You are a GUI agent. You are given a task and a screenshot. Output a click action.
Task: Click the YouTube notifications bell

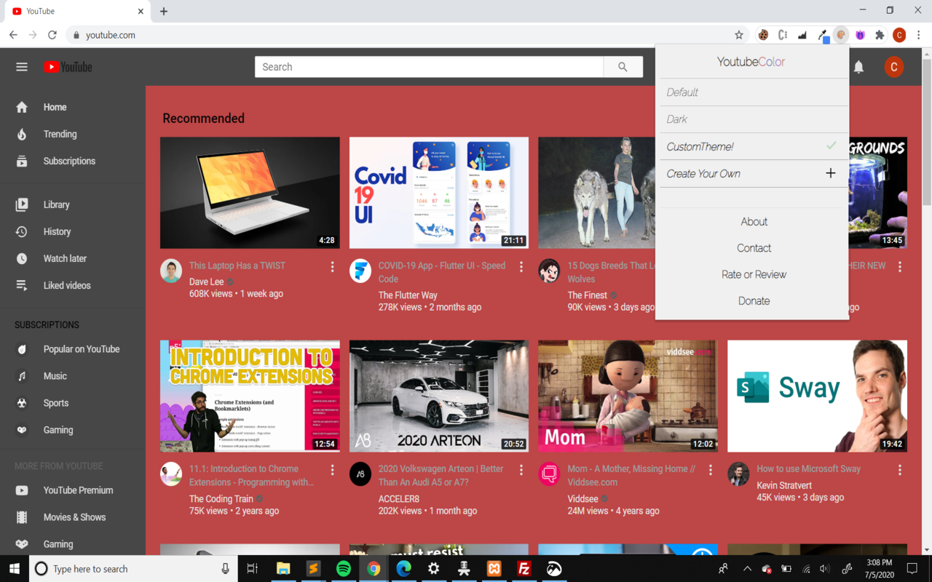(x=858, y=66)
